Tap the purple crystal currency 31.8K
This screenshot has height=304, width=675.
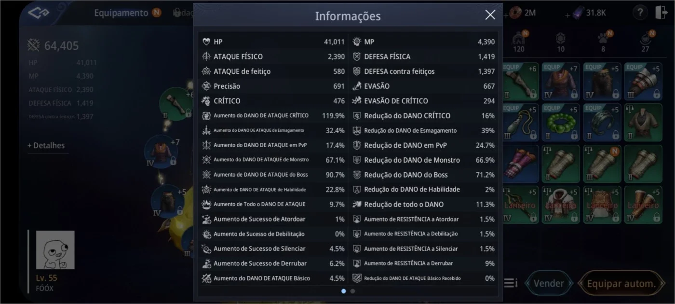[x=589, y=13]
